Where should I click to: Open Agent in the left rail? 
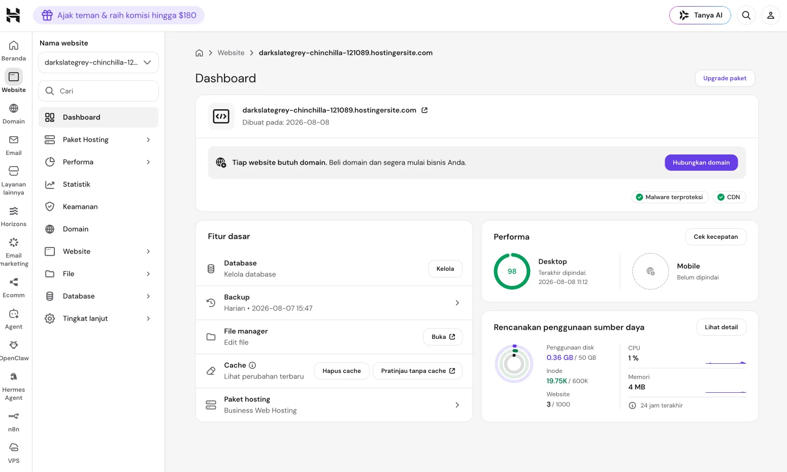14,319
